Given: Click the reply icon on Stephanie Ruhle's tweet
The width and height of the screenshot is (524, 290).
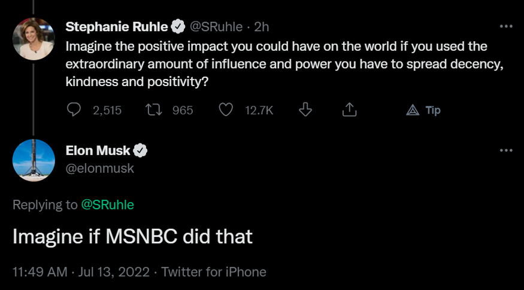Looking at the screenshot, I should (x=74, y=110).
